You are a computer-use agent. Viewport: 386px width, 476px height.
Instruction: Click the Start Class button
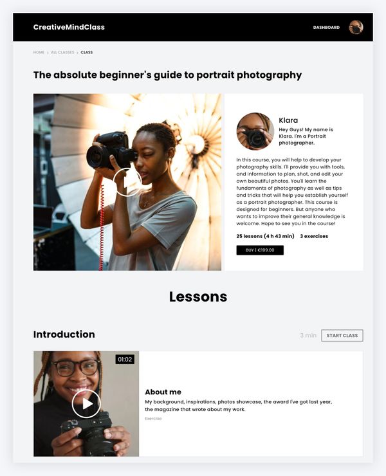(342, 335)
